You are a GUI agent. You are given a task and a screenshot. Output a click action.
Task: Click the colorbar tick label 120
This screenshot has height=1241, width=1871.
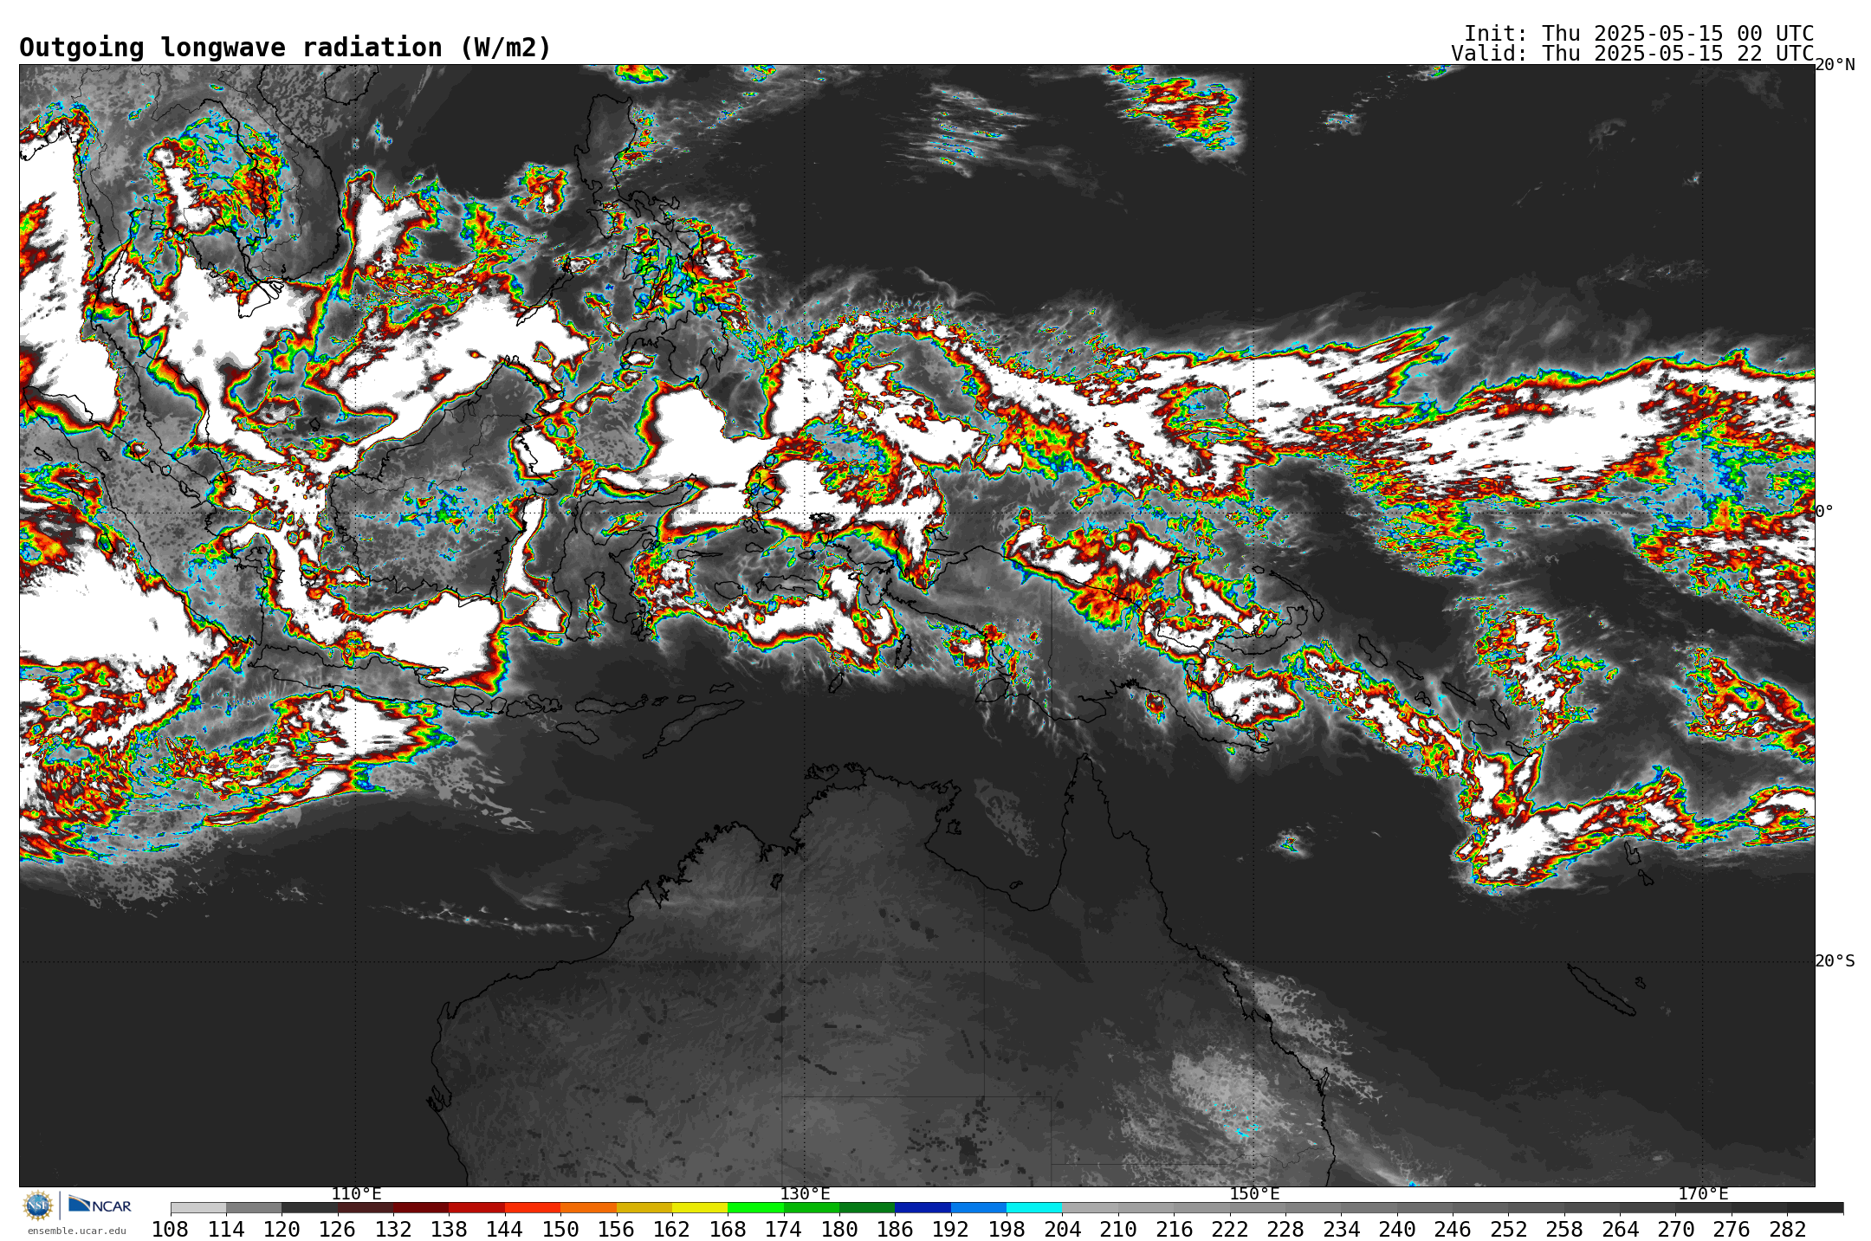click(282, 1230)
